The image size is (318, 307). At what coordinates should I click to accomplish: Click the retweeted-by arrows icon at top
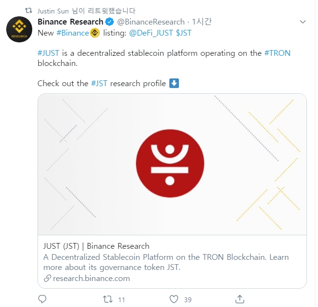28,11
